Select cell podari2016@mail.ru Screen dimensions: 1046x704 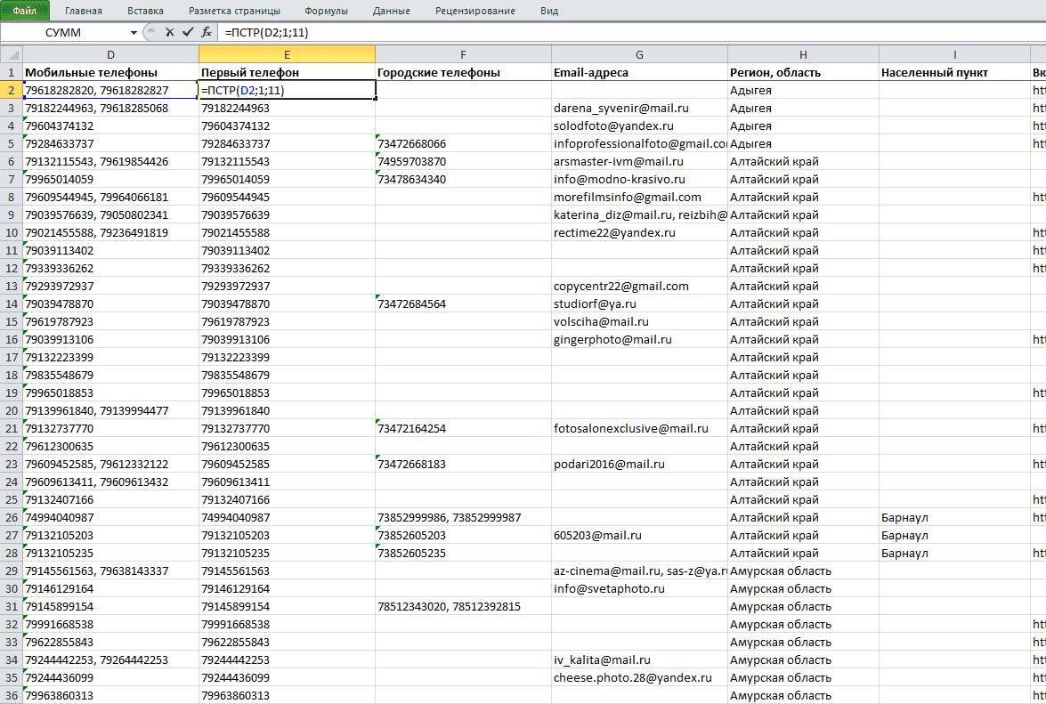[x=639, y=464]
